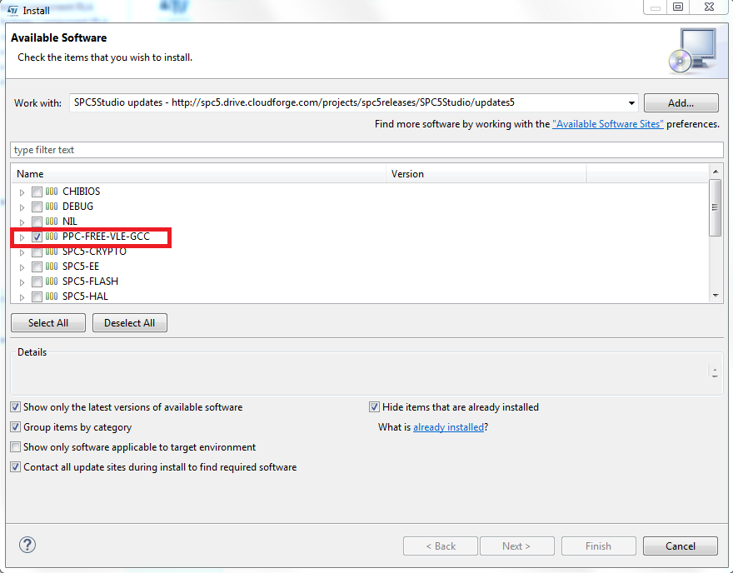Open the Work with site dropdown arrow
Screen dimensions: 733x573
(x=631, y=102)
